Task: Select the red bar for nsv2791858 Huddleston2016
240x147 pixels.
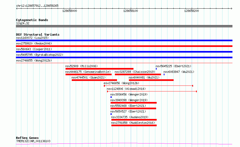Action: click(134, 126)
